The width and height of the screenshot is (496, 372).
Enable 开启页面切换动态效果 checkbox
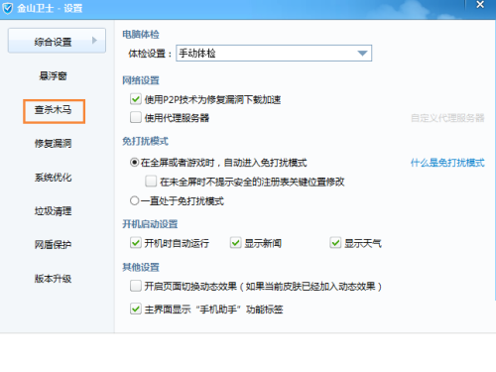click(136, 286)
